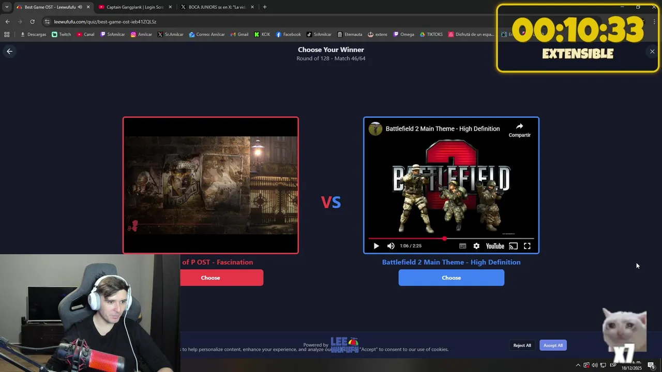The width and height of the screenshot is (662, 372).
Task: Open Twitch bookmark
Action: 62,35
